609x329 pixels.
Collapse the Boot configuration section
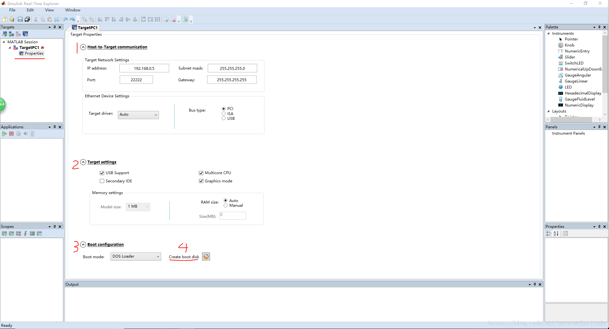click(x=83, y=245)
